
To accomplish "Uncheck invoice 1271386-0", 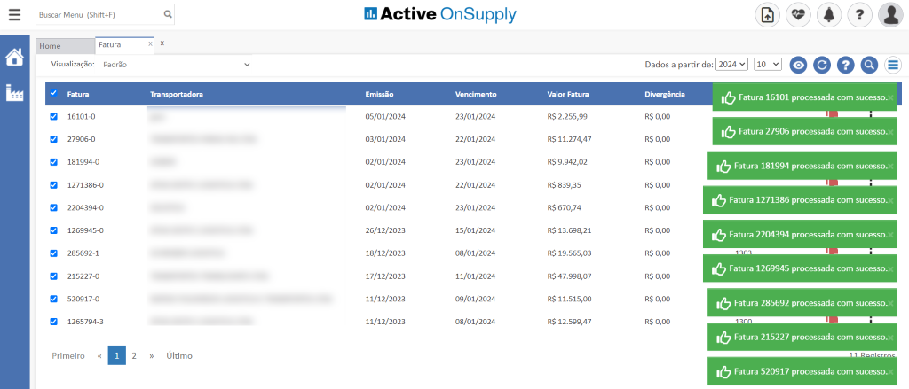I will coord(54,184).
